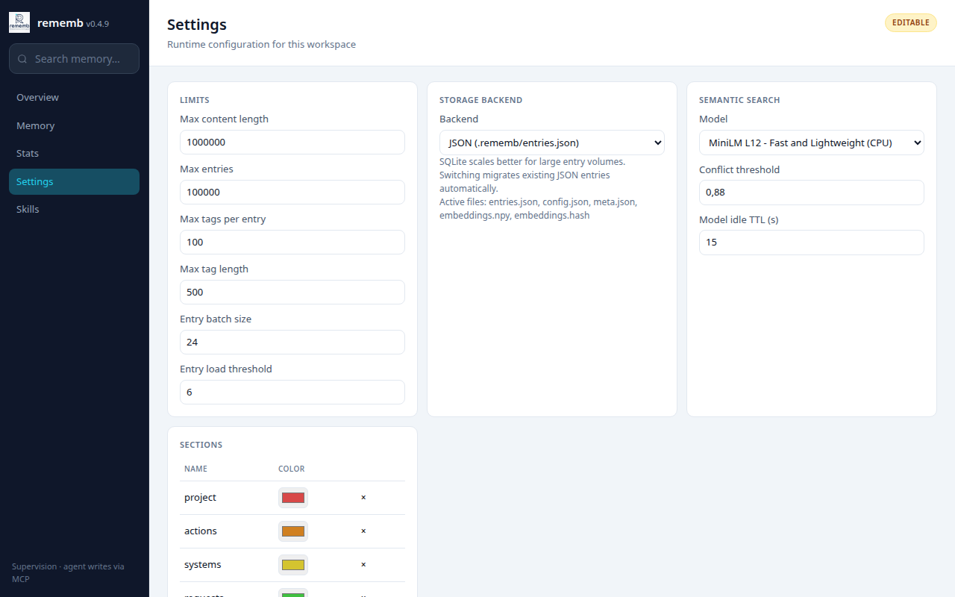Image resolution: width=955 pixels, height=597 pixels.
Task: Click the EDITABLE badge
Action: tap(910, 22)
